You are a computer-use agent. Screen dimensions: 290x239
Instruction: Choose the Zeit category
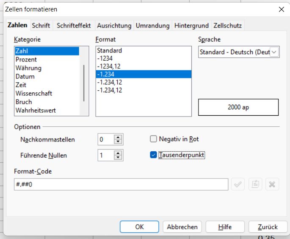(x=47, y=85)
